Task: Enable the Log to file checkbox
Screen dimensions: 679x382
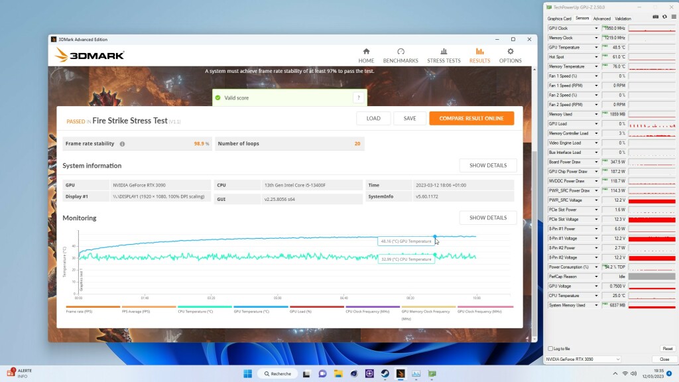Action: pos(550,348)
